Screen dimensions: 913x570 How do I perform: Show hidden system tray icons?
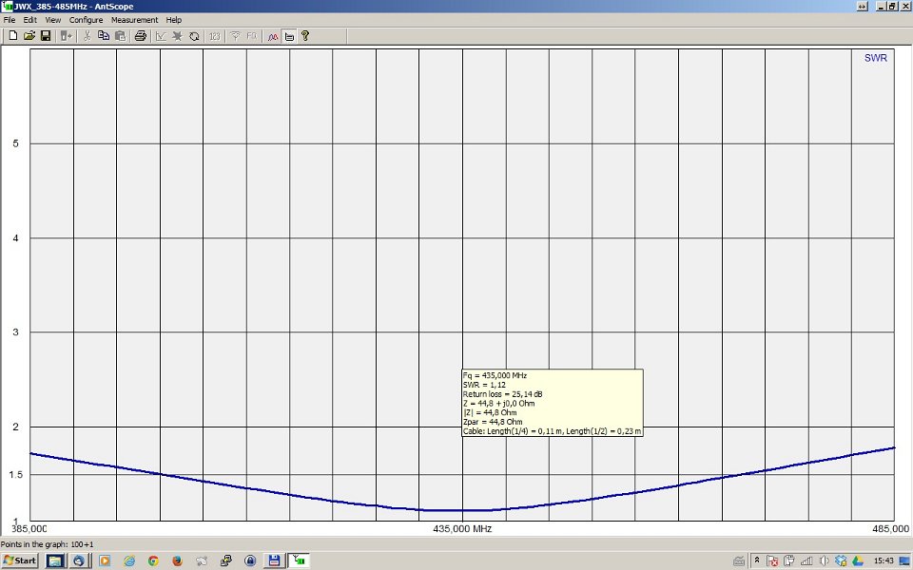click(757, 560)
